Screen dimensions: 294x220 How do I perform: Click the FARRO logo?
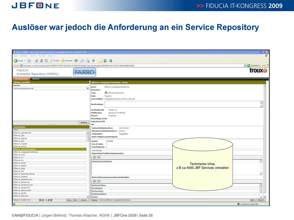(x=84, y=72)
